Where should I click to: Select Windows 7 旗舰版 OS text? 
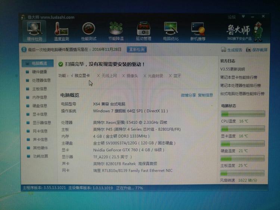pos(130,111)
